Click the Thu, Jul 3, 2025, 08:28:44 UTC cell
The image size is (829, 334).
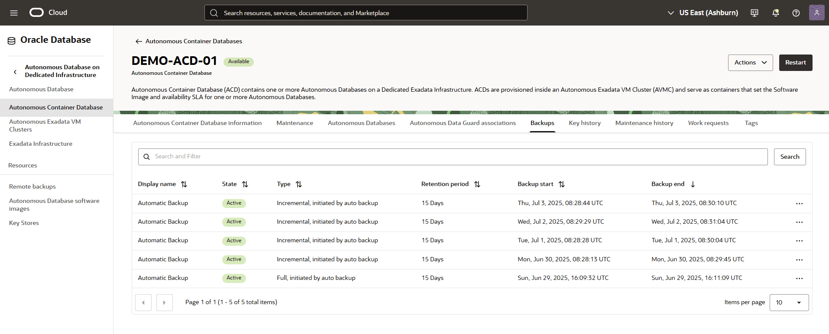click(x=560, y=203)
